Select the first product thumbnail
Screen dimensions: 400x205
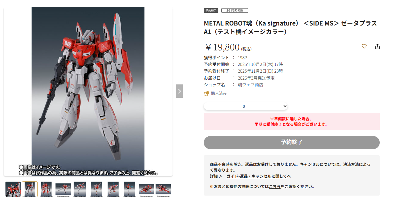click(x=13, y=189)
